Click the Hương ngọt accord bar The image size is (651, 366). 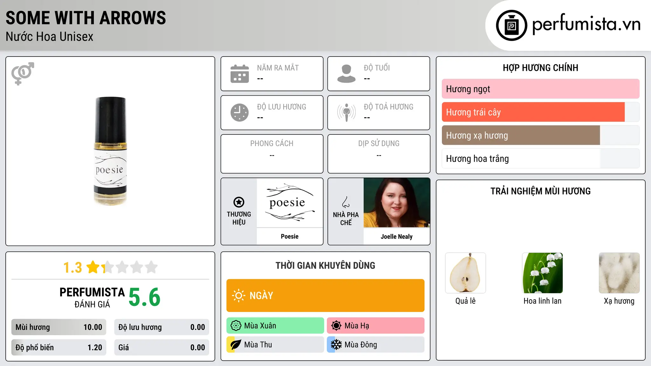click(x=540, y=89)
